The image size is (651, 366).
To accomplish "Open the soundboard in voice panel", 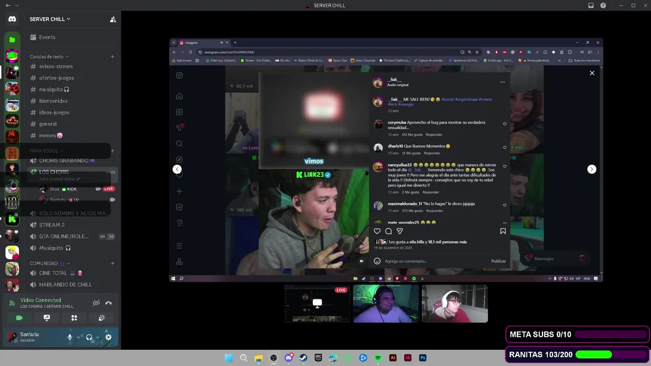I will [102, 318].
